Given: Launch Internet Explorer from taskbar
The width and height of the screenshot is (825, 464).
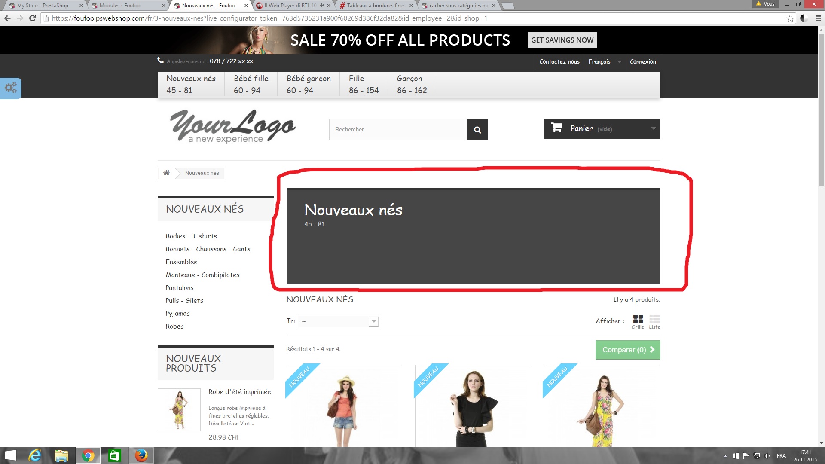Looking at the screenshot, I should click(35, 455).
